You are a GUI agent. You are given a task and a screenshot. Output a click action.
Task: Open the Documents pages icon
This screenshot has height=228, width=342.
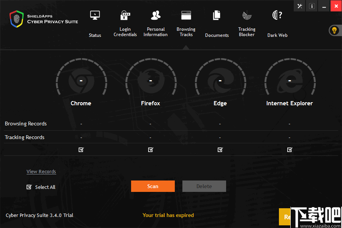pyautogui.click(x=217, y=15)
